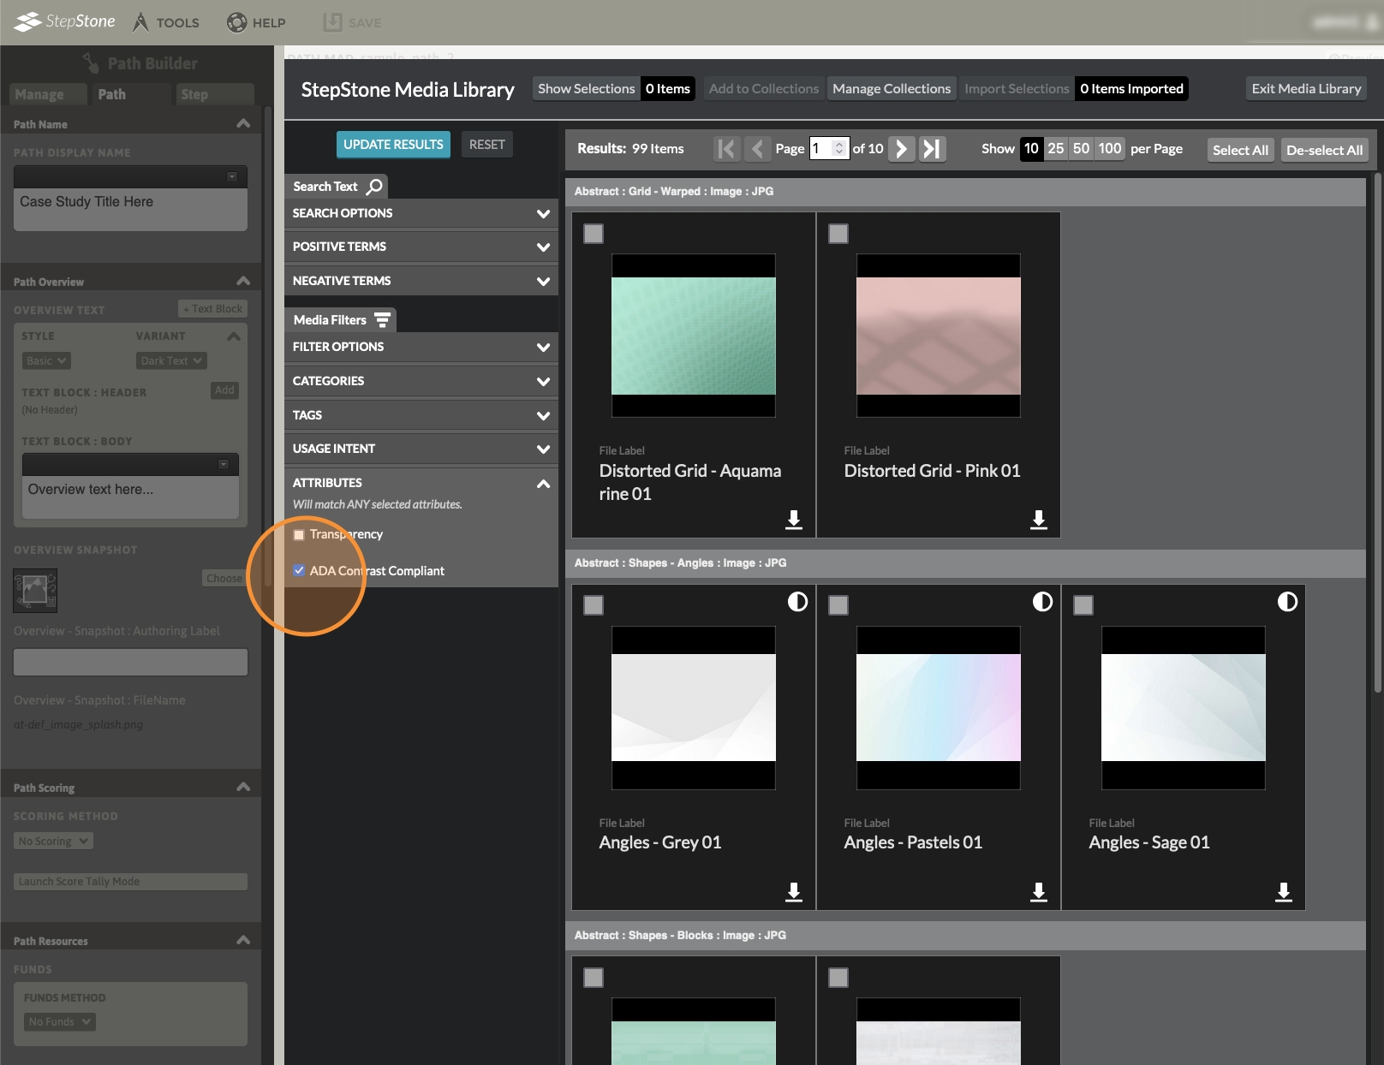Go to previous results page

point(757,149)
